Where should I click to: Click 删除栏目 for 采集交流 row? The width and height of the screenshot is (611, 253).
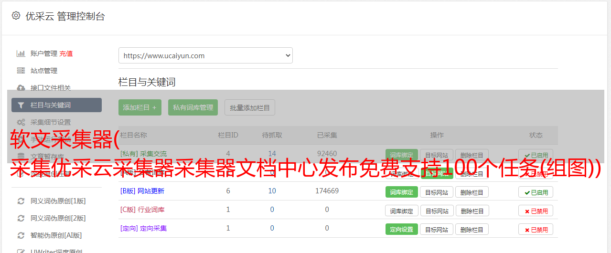click(472, 155)
